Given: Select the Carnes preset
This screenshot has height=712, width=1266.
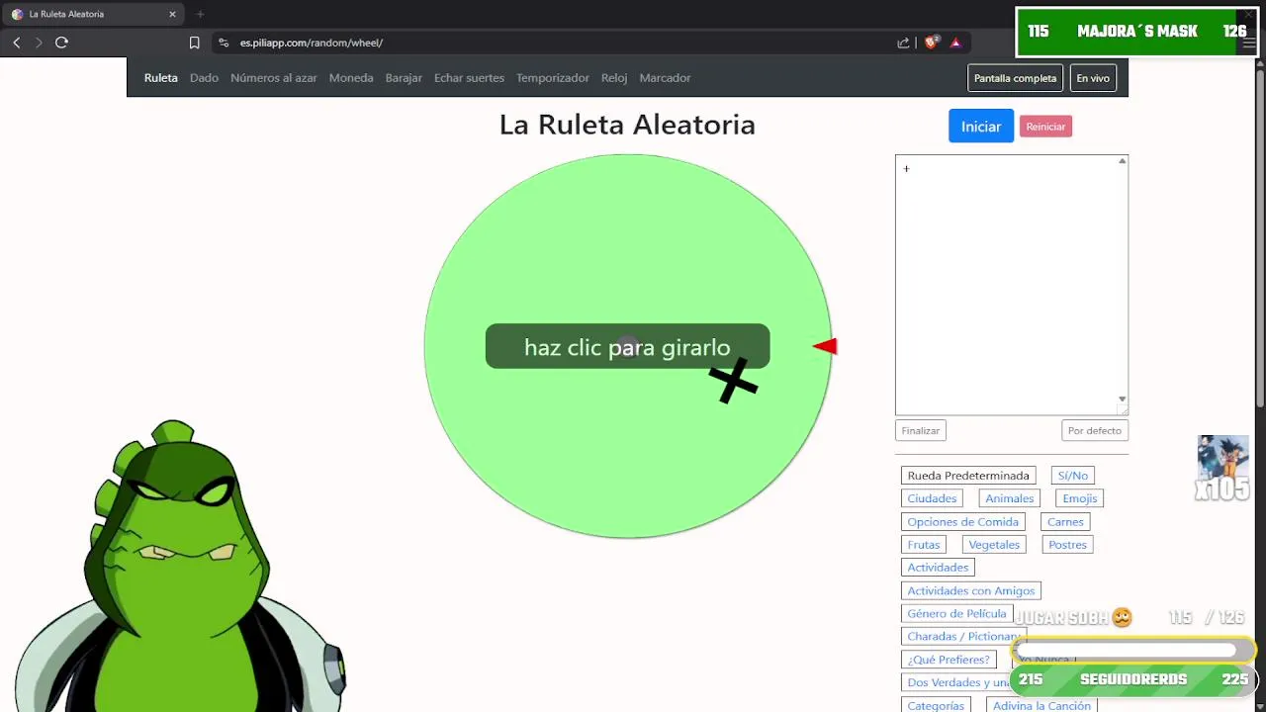Looking at the screenshot, I should point(1065,522).
